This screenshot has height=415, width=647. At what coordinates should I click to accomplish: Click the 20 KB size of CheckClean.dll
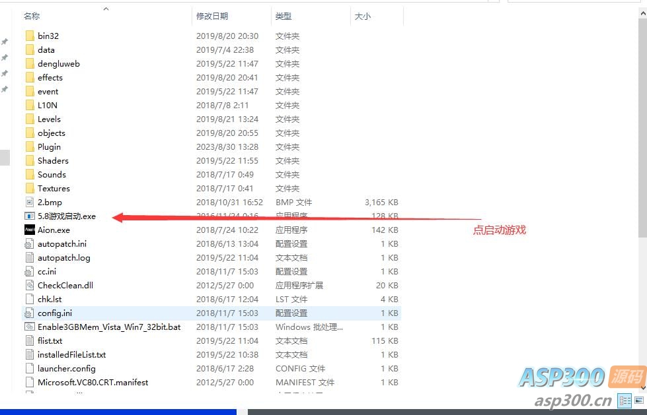[387, 285]
